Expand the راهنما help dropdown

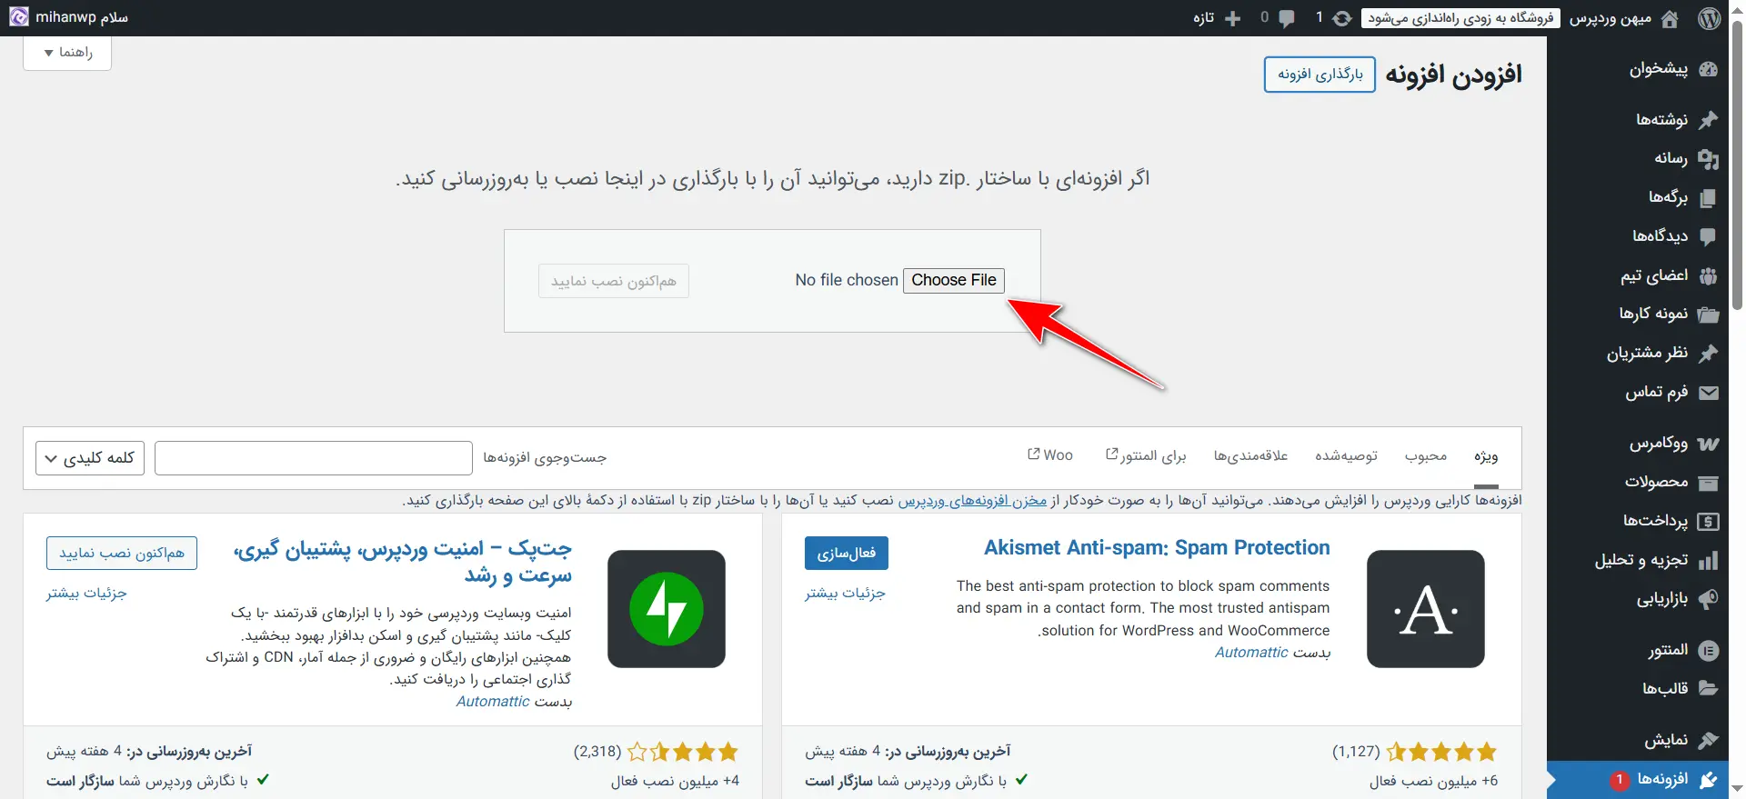pos(67,53)
